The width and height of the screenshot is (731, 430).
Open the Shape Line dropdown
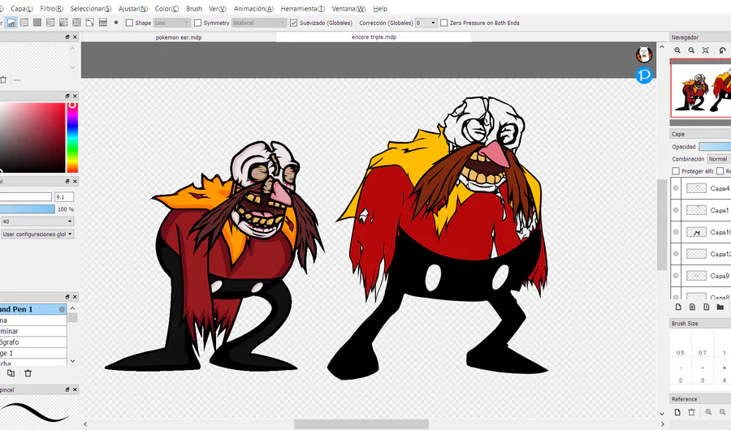pos(171,23)
